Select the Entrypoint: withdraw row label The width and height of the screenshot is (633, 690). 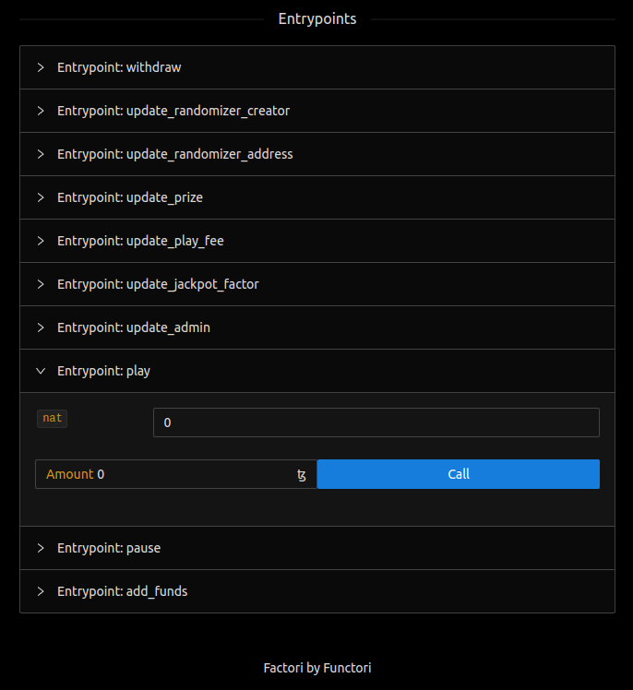coord(119,67)
